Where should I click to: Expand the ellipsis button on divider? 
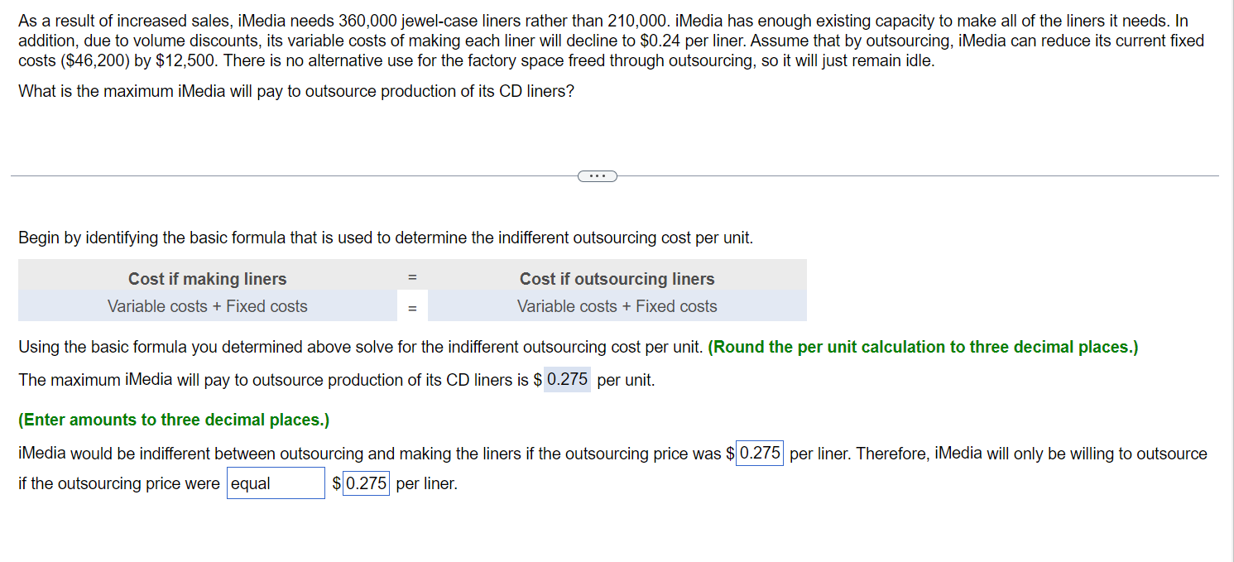(x=597, y=175)
